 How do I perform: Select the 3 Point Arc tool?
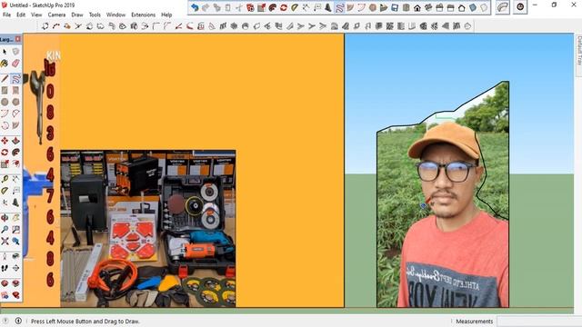[x=5, y=125]
